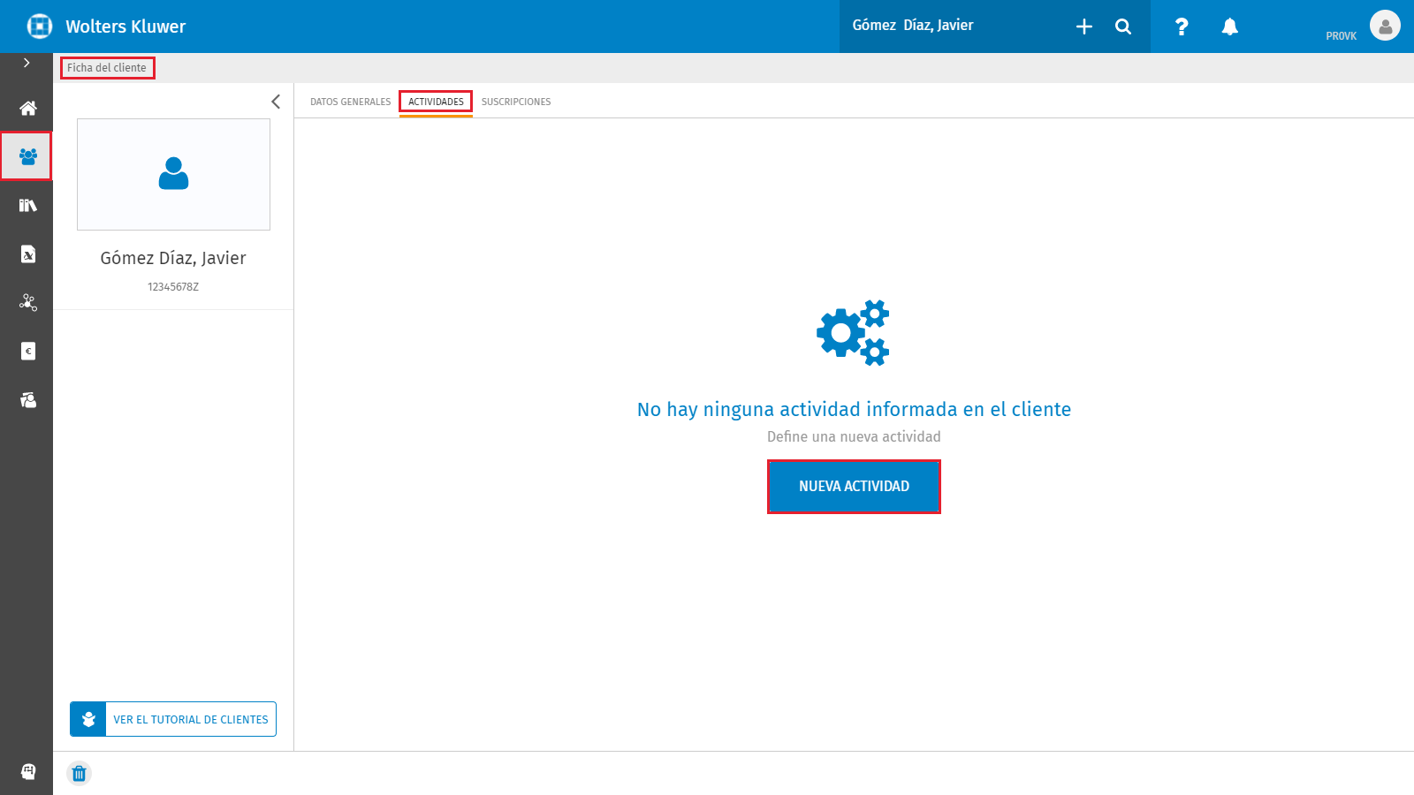Screen dimensions: 1414x795
Task: Open the support agent sidebar icon
Action: click(27, 400)
